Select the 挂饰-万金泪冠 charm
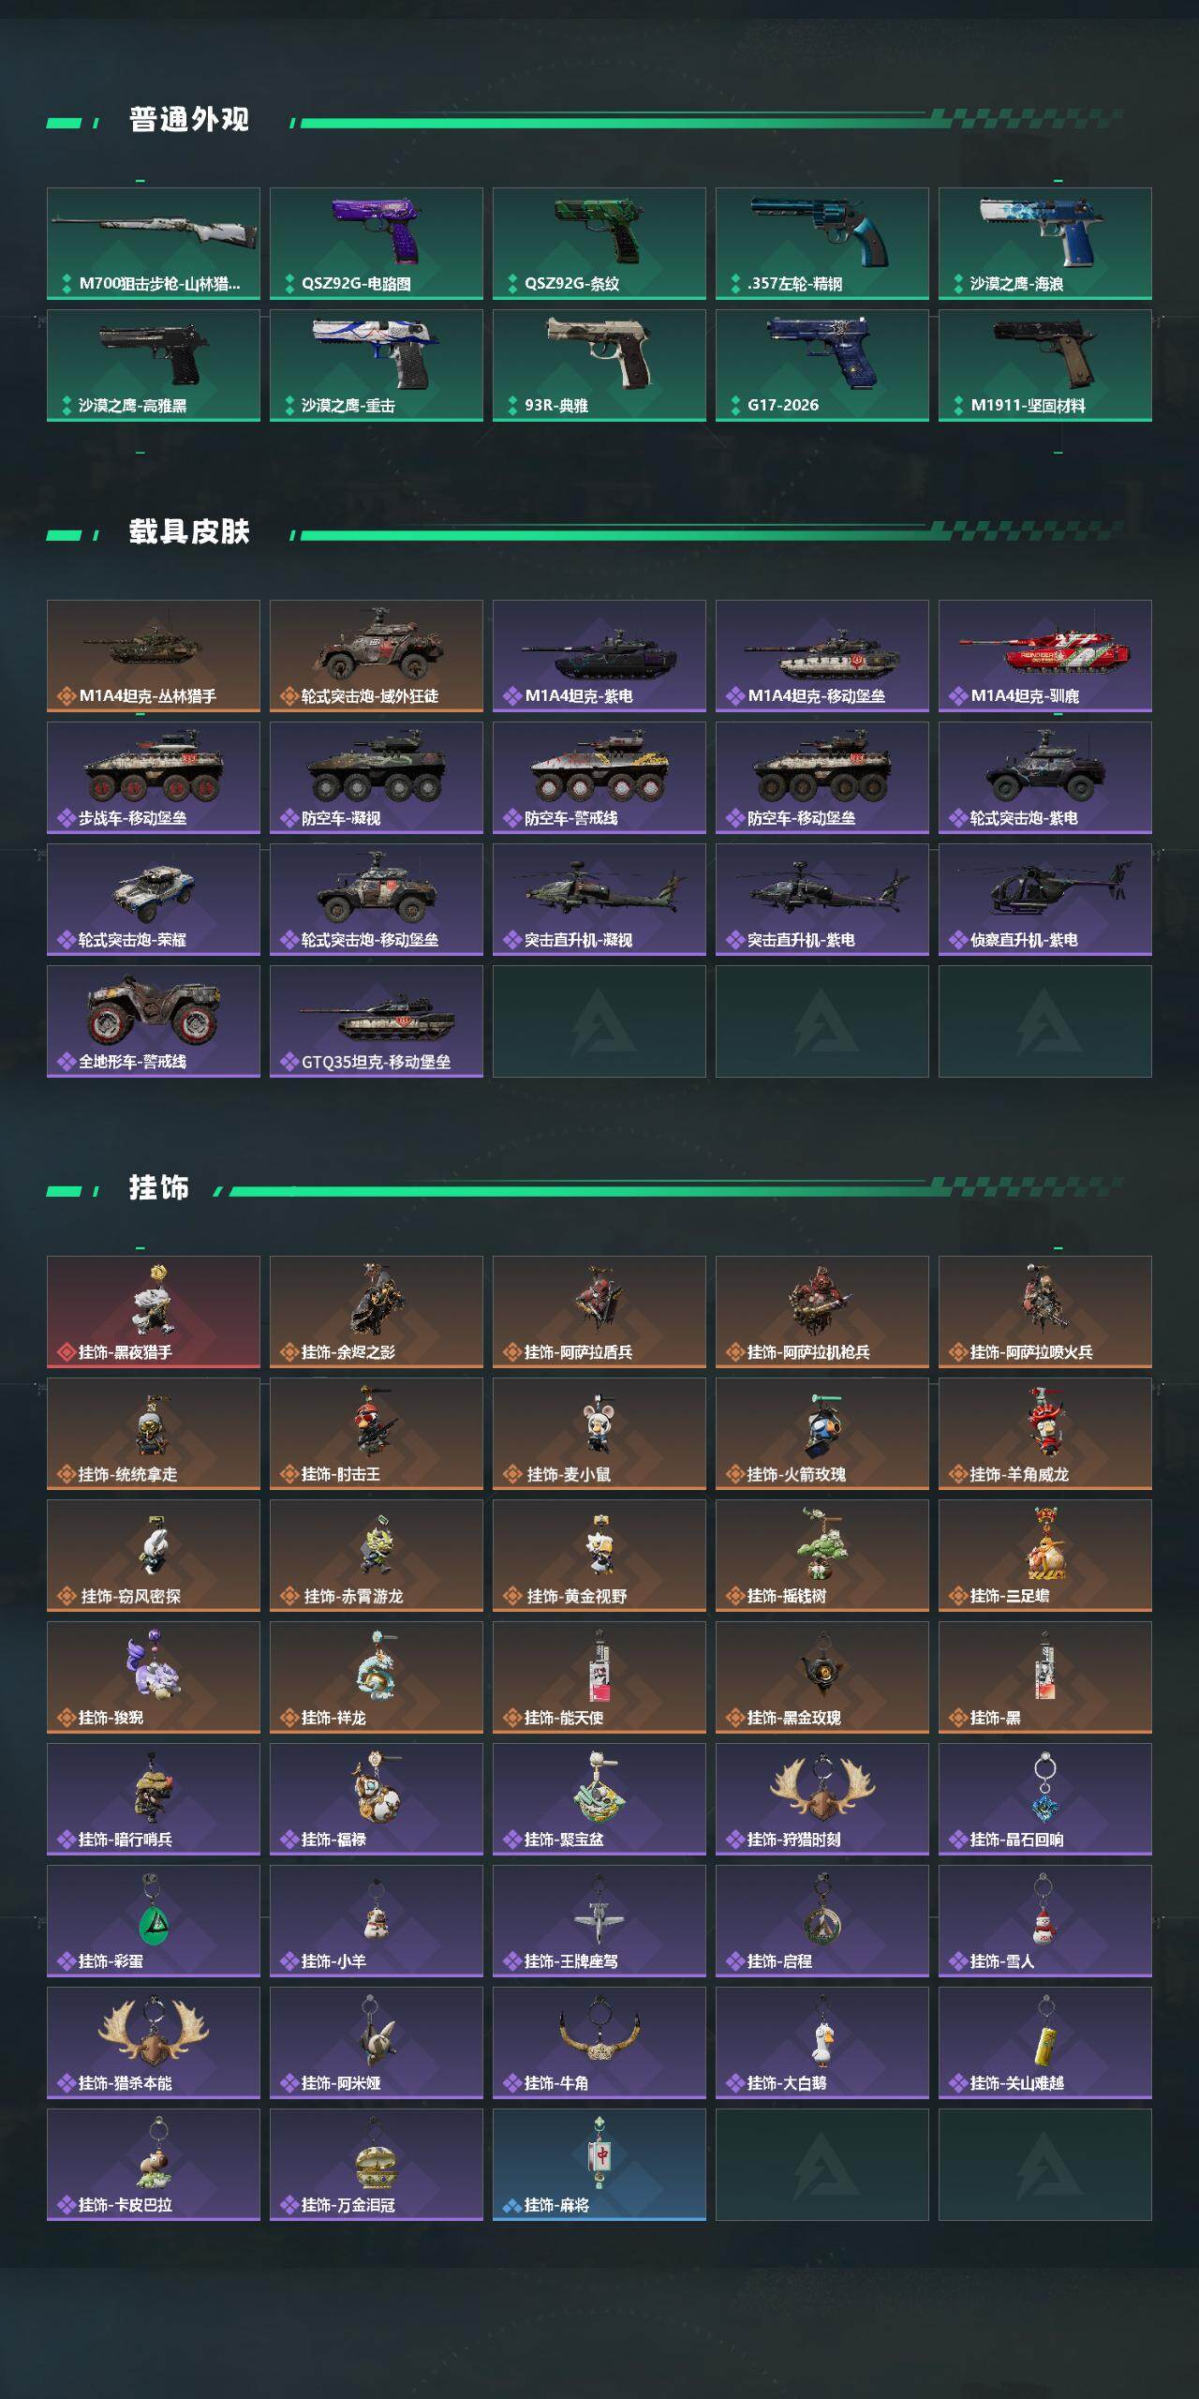This screenshot has width=1199, height=2399. [377, 2165]
